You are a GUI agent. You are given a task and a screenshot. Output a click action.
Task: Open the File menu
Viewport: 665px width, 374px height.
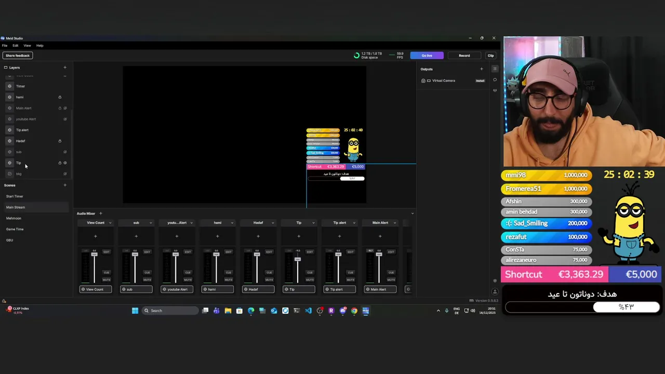pyautogui.click(x=5, y=46)
